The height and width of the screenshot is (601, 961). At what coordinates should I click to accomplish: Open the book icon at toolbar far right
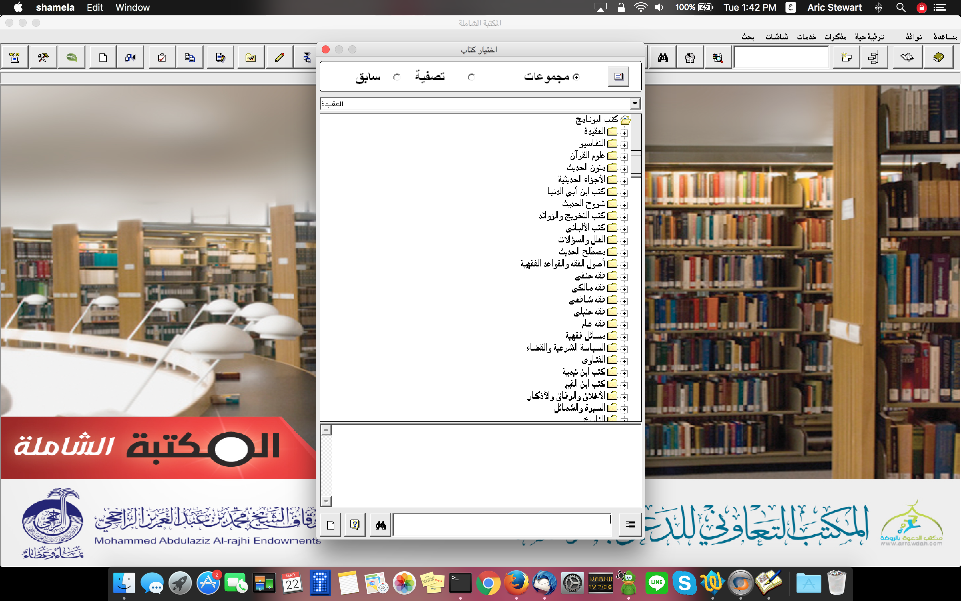pyautogui.click(x=939, y=57)
